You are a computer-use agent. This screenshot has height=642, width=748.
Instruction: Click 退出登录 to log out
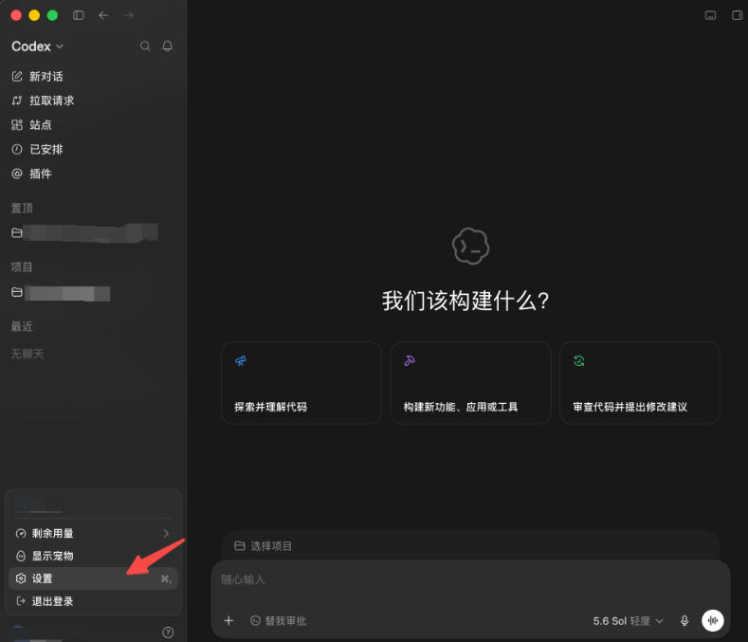93,601
